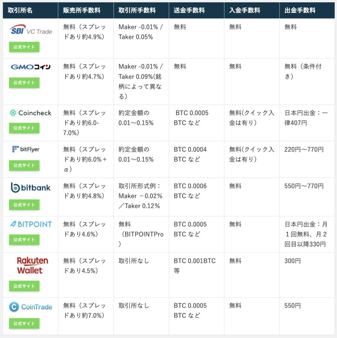
Task: Select the bitFlyer logo
Action: pos(26,150)
